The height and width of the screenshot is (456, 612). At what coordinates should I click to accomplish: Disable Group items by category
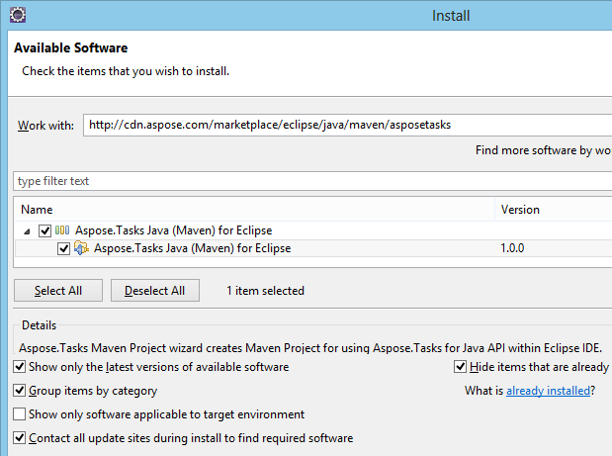point(21,391)
